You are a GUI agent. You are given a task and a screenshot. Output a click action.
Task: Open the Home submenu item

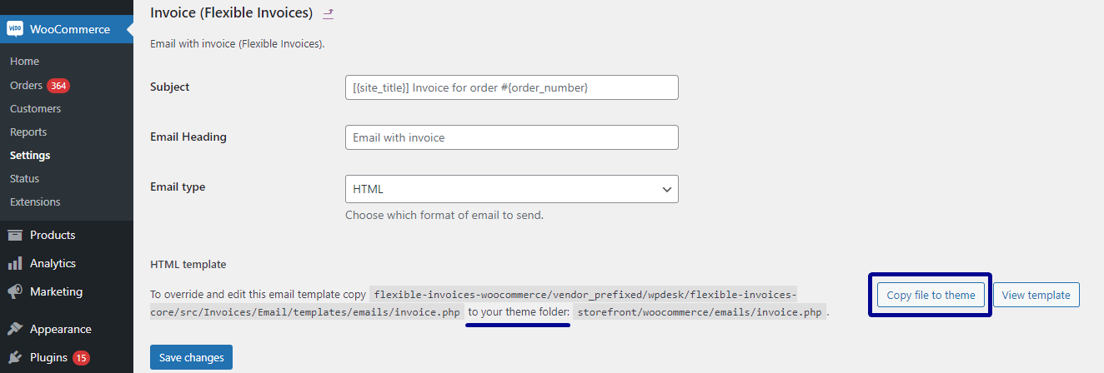coord(24,62)
